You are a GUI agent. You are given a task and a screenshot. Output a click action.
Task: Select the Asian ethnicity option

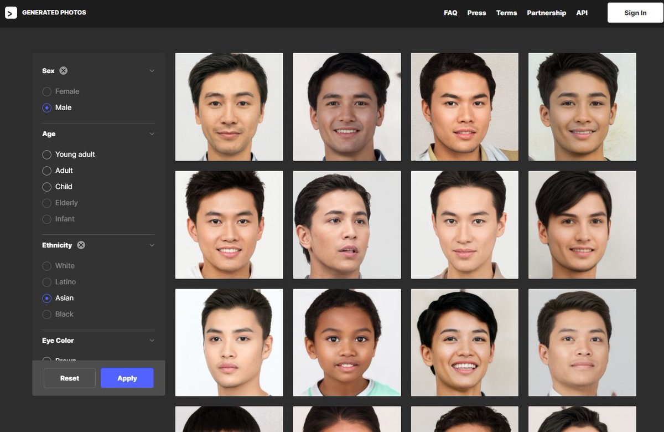(x=47, y=298)
